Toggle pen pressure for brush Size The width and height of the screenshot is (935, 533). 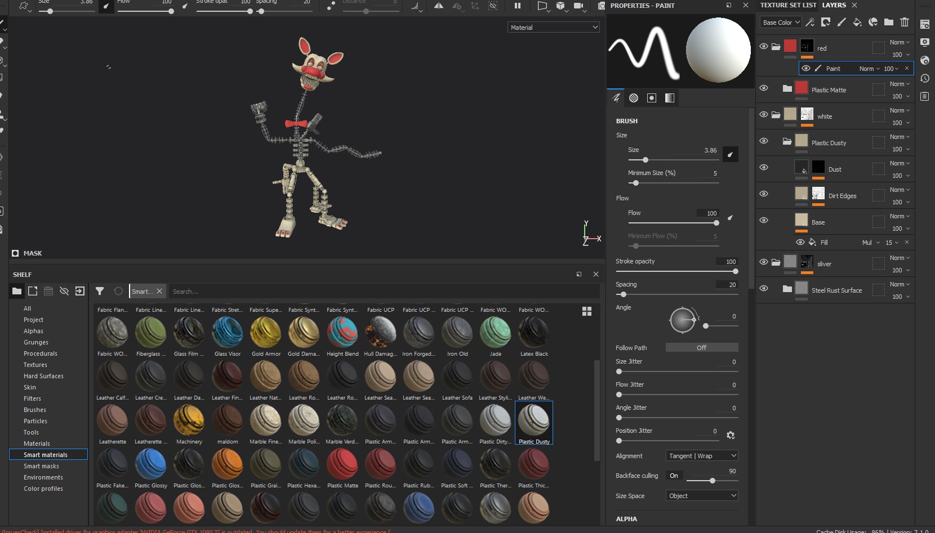pos(730,154)
